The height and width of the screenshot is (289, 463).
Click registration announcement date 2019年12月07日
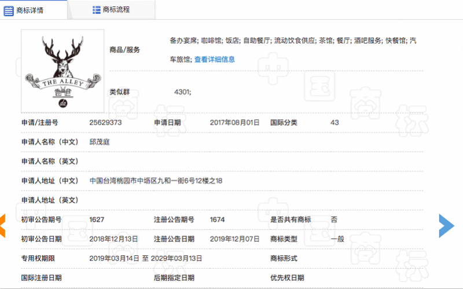[234, 239]
